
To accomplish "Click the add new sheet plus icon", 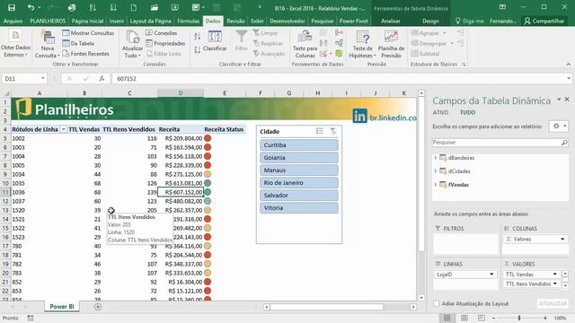I will tap(98, 307).
